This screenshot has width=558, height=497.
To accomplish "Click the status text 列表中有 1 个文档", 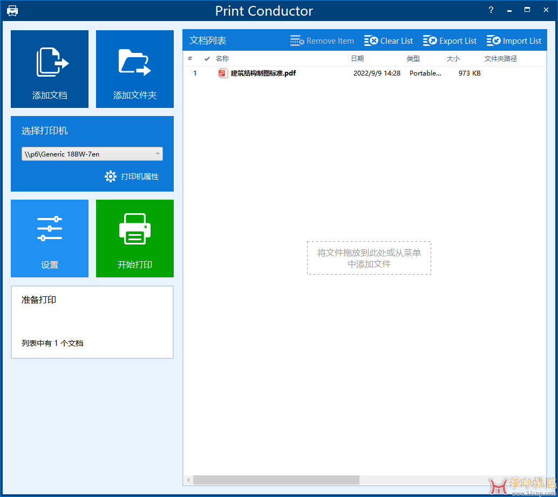I will coord(52,343).
